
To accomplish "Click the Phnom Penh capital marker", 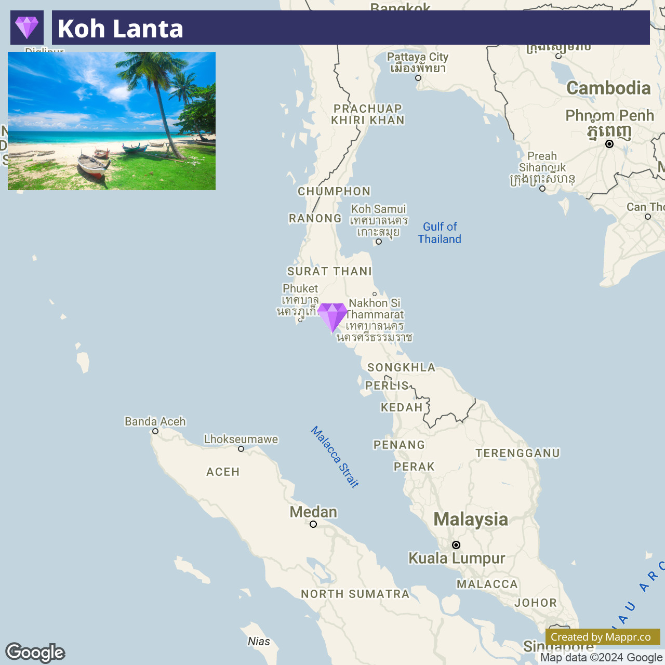I will coord(609,144).
